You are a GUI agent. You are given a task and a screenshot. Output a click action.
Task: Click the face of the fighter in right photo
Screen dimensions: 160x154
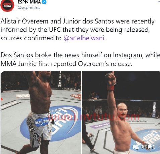pyautogui.click(x=123, y=110)
